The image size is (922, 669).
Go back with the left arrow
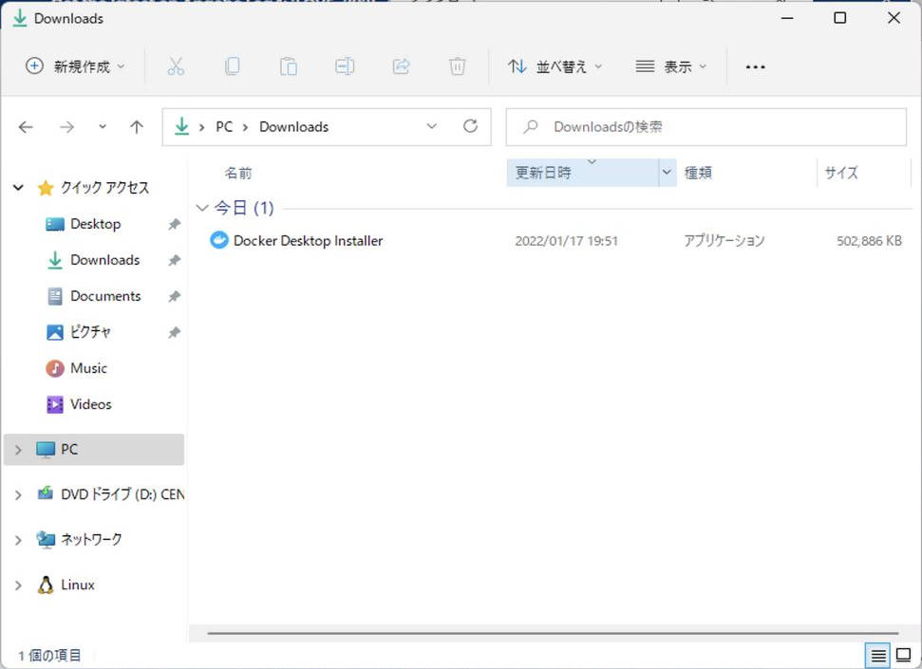(26, 127)
